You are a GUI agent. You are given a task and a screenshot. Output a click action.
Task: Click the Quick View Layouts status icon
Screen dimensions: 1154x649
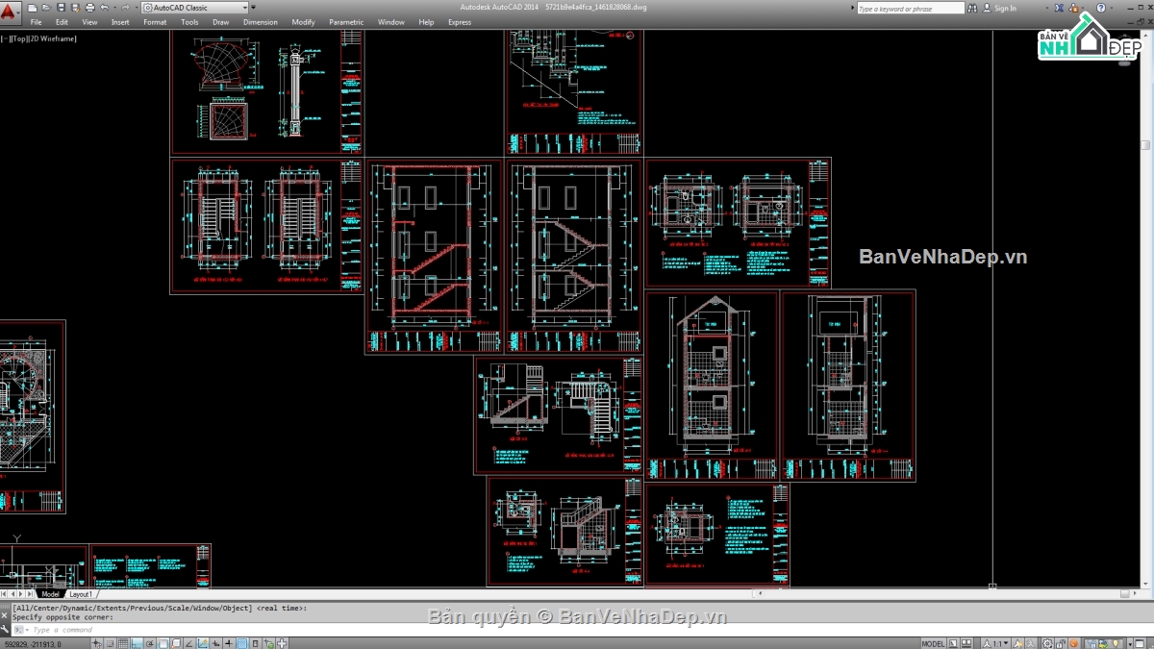coord(952,641)
